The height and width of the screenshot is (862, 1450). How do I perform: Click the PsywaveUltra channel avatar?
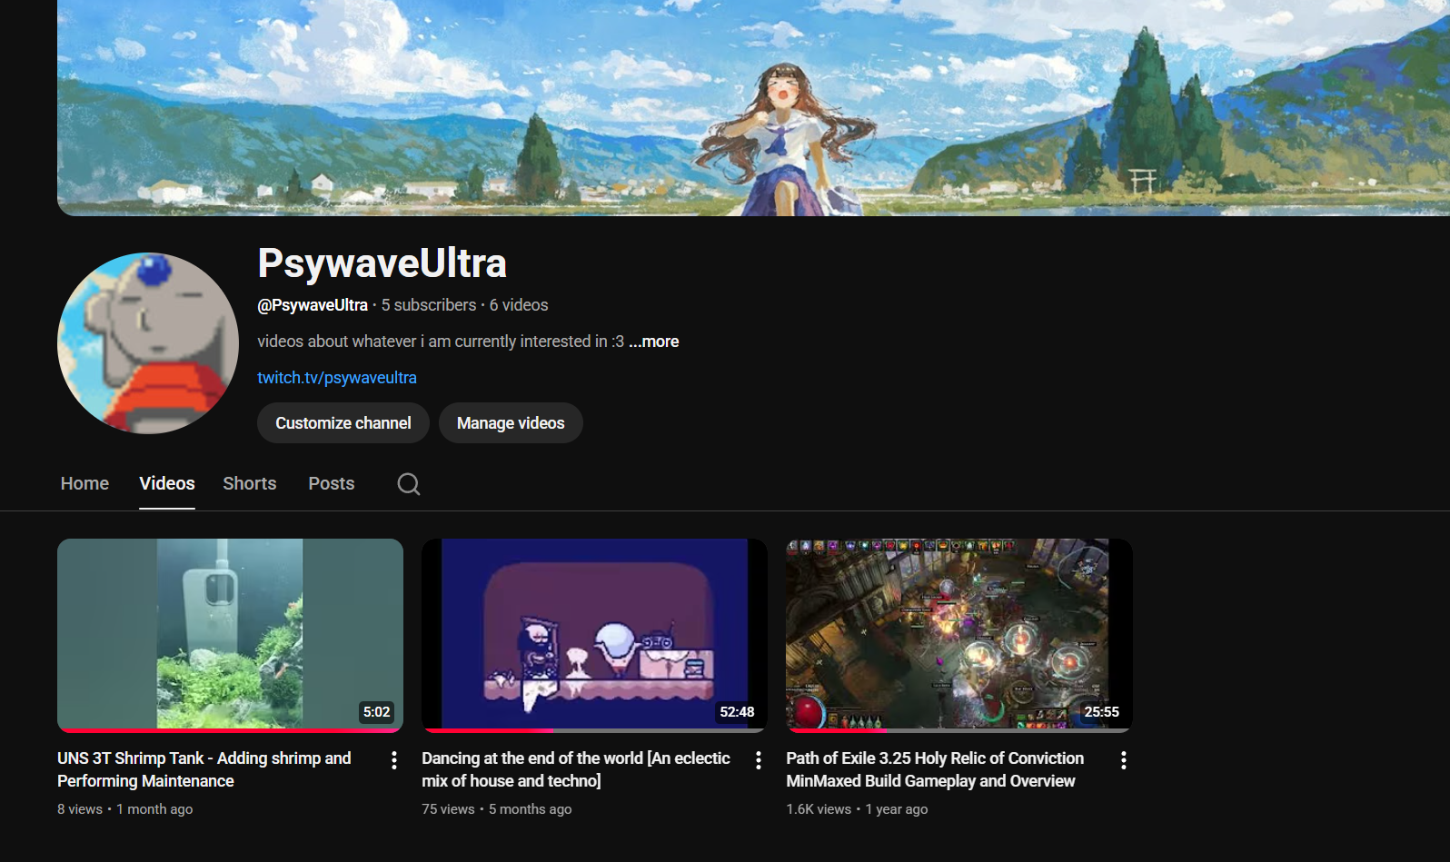click(x=148, y=343)
